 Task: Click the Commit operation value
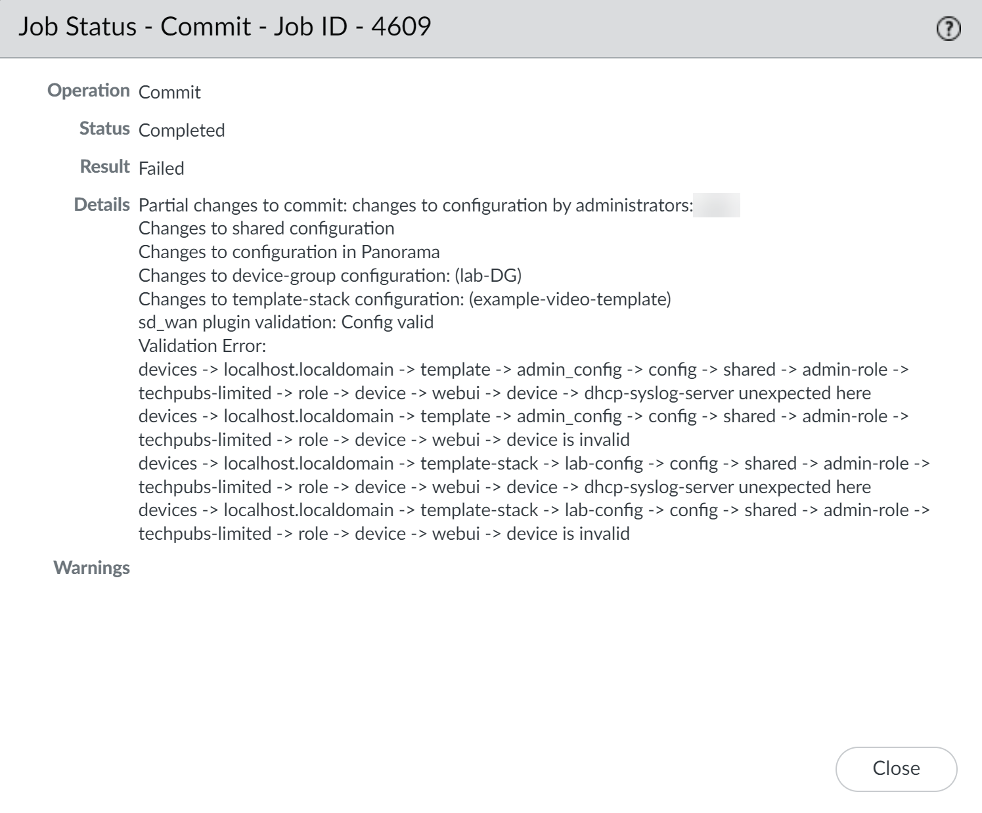point(169,92)
